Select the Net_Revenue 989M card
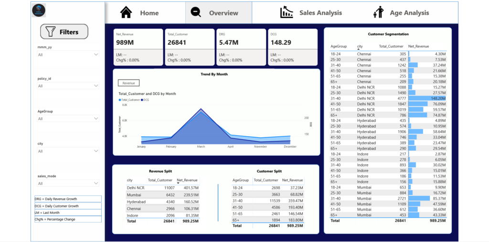489x242 pixels. coord(138,47)
